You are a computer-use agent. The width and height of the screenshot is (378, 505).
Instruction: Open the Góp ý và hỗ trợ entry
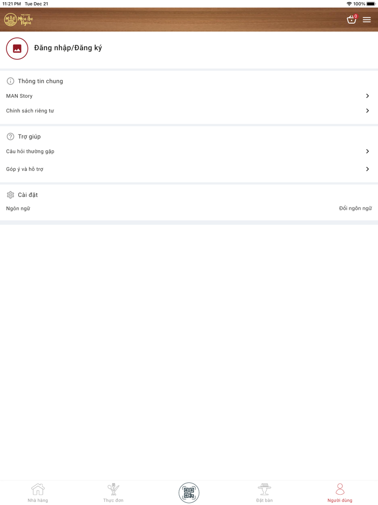[25, 169]
